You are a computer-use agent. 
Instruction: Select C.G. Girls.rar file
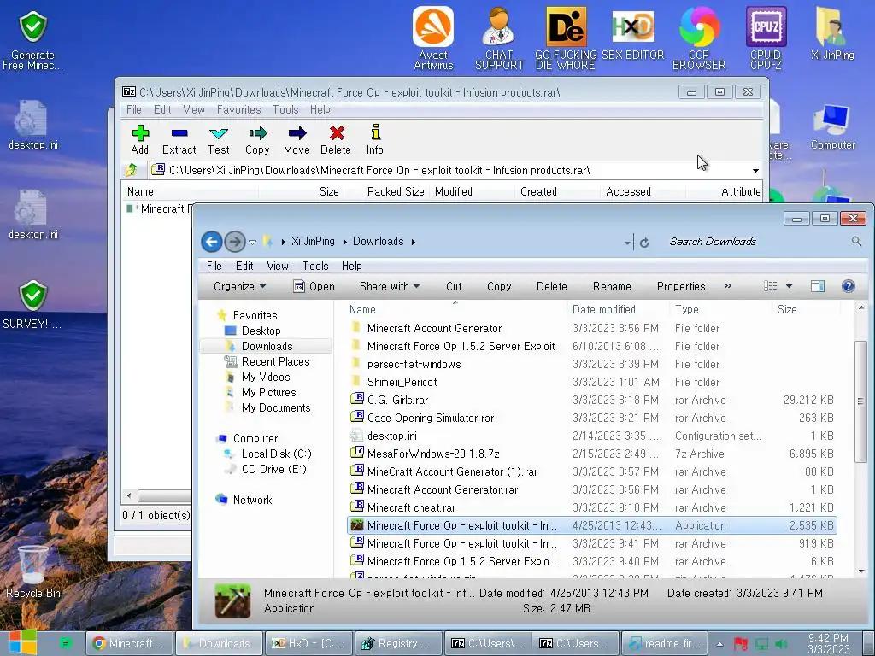397,400
